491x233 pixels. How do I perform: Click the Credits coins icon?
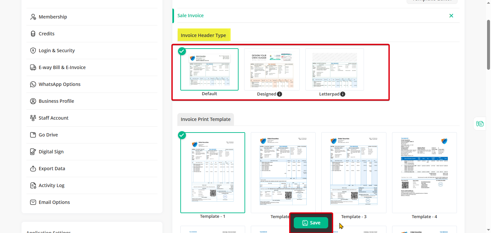click(33, 34)
